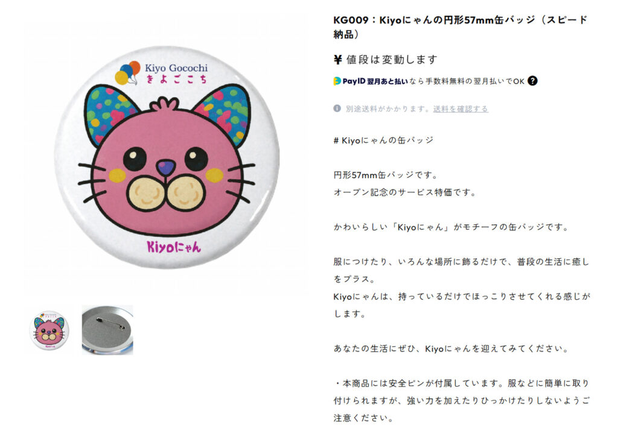Click the safety pin note paragraph
Image resolution: width=618 pixels, height=427 pixels.
coord(462,400)
